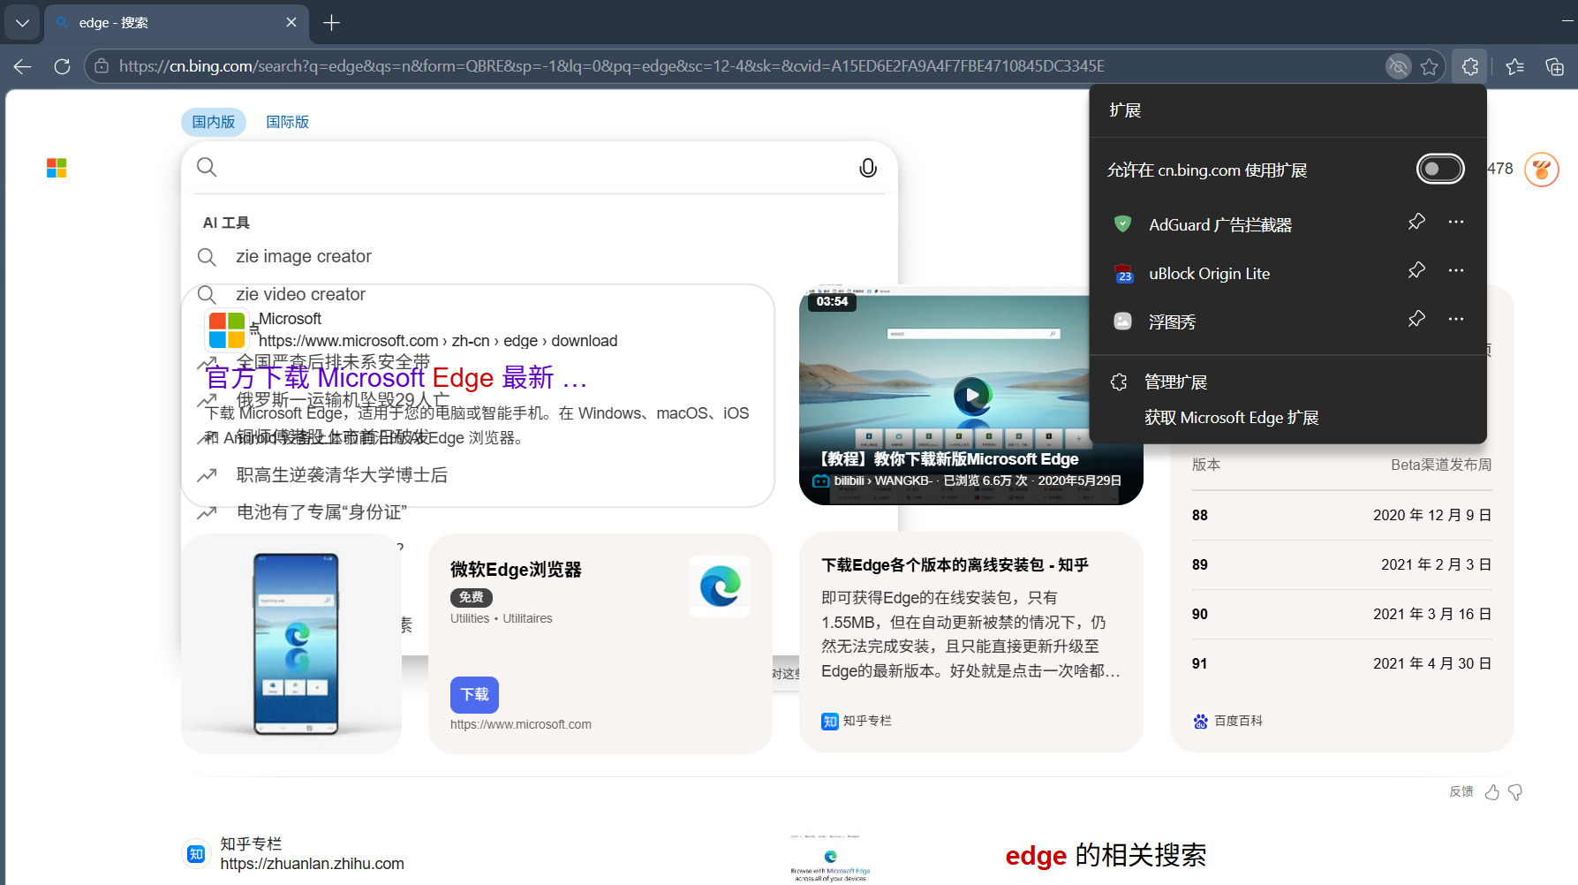Start voice search with microphone icon
The width and height of the screenshot is (1578, 885).
tap(868, 168)
